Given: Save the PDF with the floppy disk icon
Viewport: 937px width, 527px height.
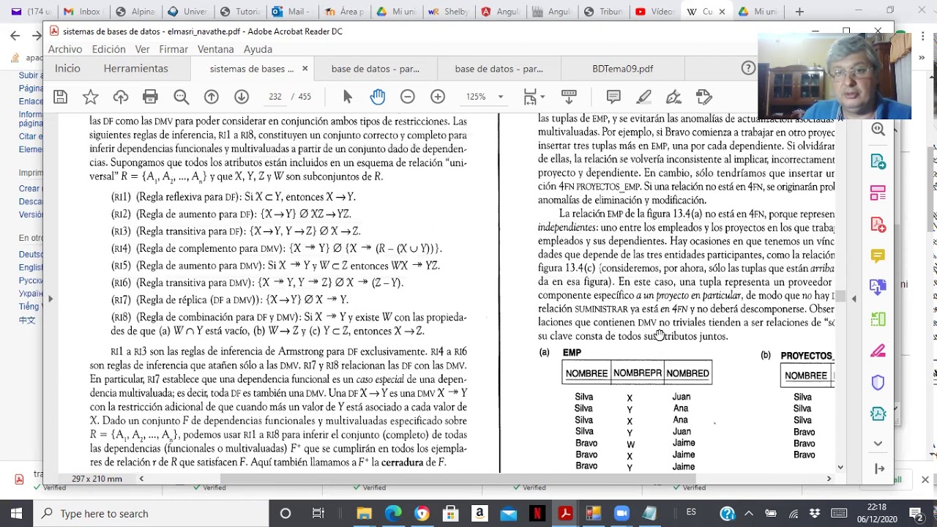Looking at the screenshot, I should 60,97.
